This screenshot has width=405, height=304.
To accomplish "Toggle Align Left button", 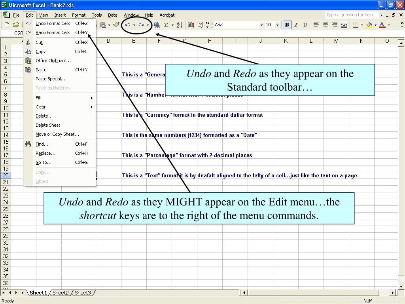I will pos(316,25).
